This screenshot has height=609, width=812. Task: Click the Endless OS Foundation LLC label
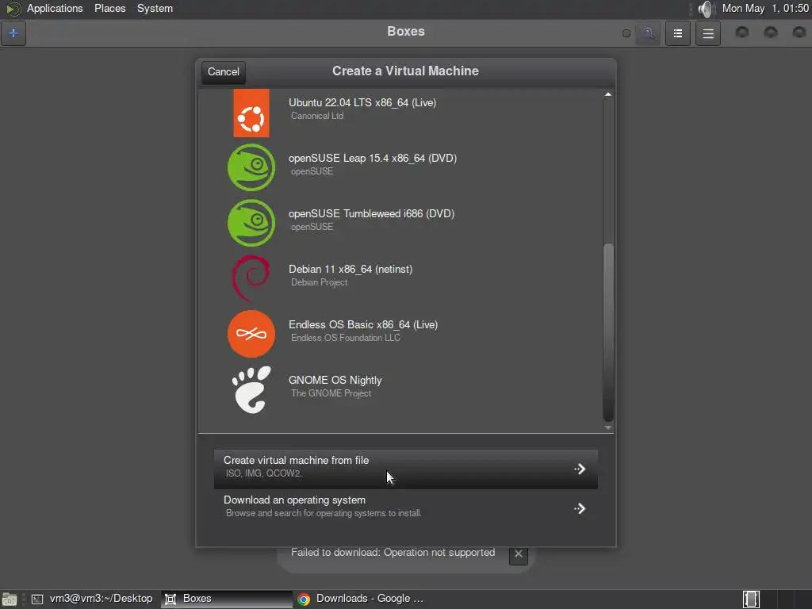346,338
